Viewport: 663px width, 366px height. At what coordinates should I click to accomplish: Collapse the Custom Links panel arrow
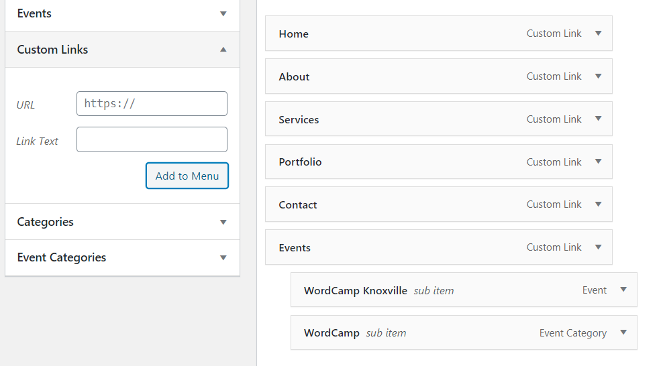click(x=223, y=50)
